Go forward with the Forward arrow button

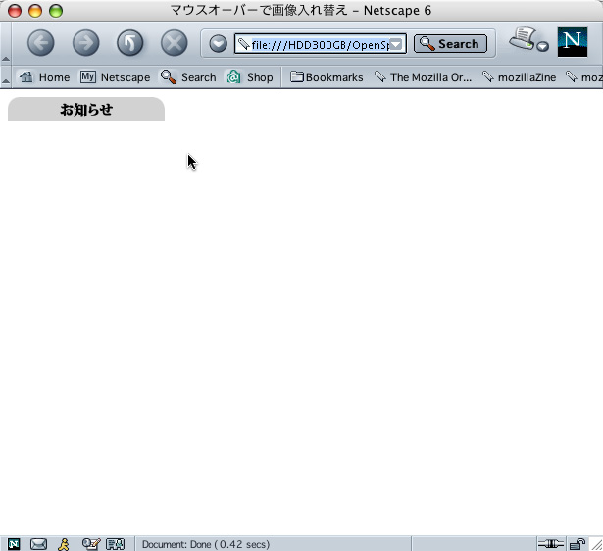coord(85,43)
